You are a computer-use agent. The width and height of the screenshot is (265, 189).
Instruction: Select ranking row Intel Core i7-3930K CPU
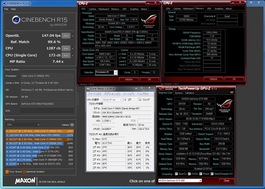[40, 143]
